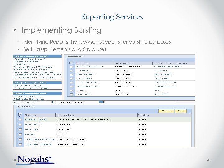Open My Reports link
Image resolution: width=224 pixels, height=168 pixels.
click(22, 64)
